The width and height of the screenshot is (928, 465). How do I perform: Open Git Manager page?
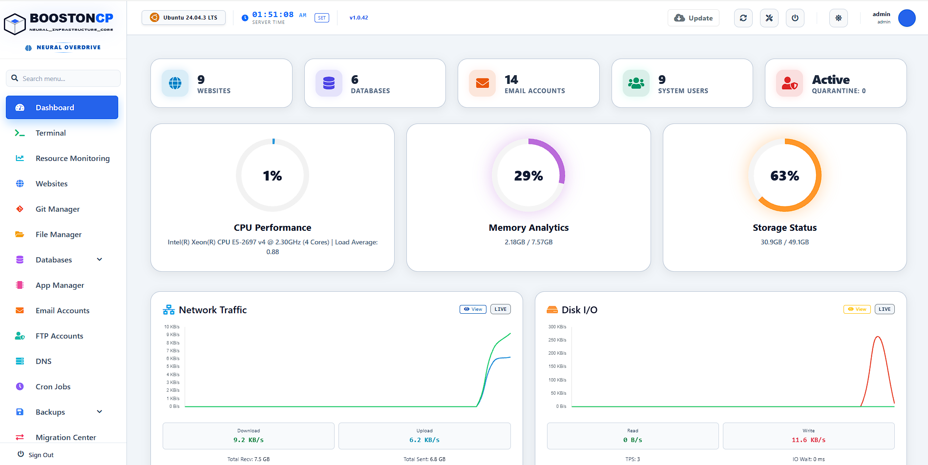point(62,209)
